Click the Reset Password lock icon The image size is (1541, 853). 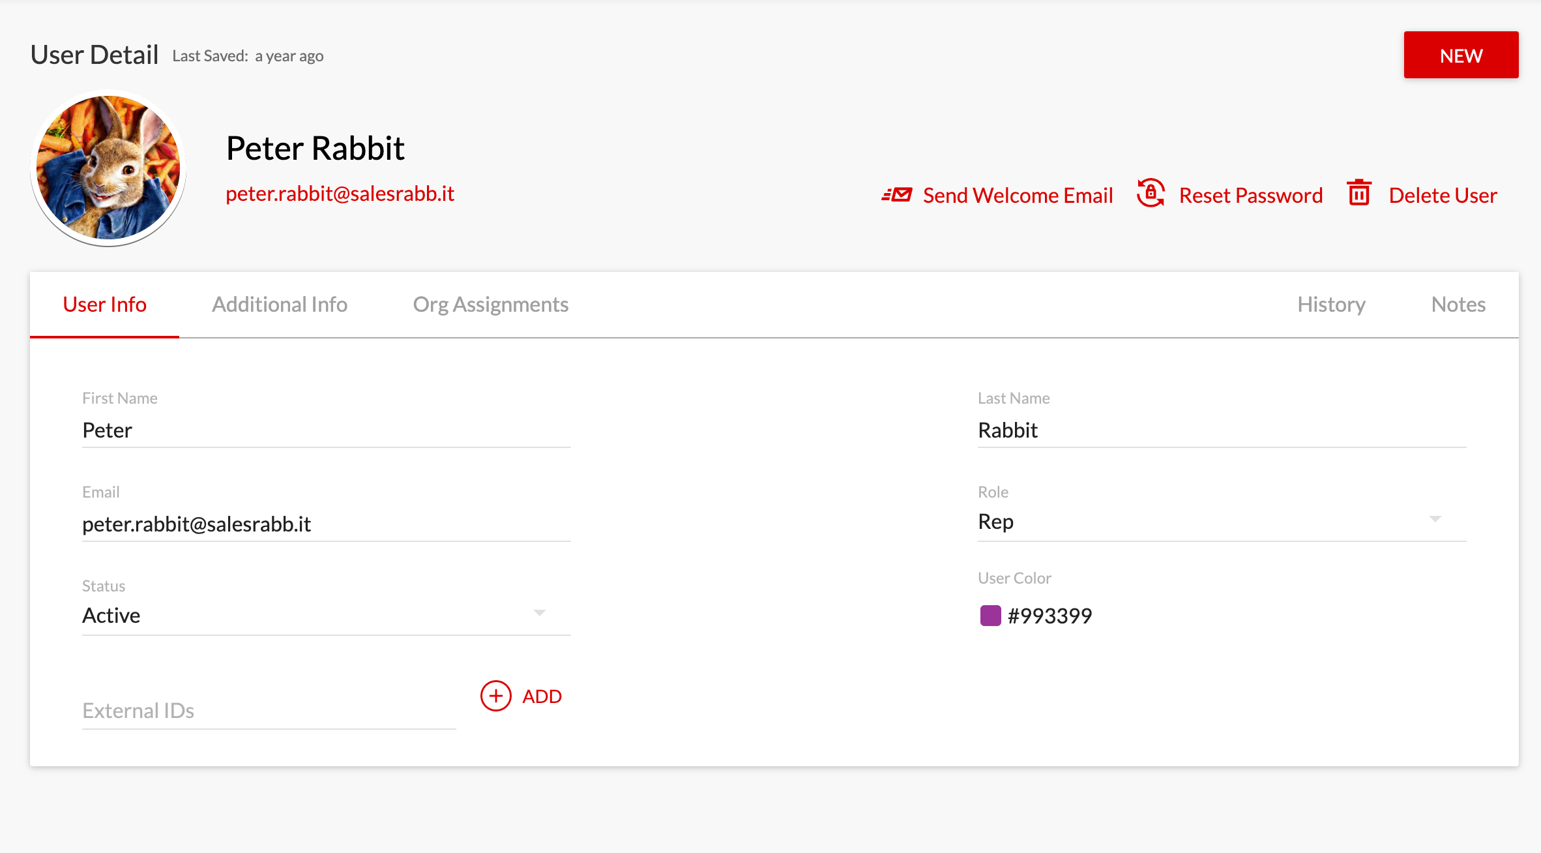click(1150, 194)
